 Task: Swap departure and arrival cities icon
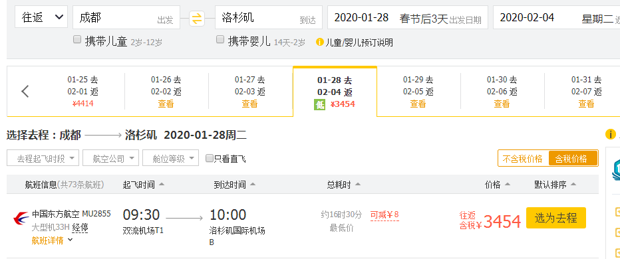(x=196, y=18)
